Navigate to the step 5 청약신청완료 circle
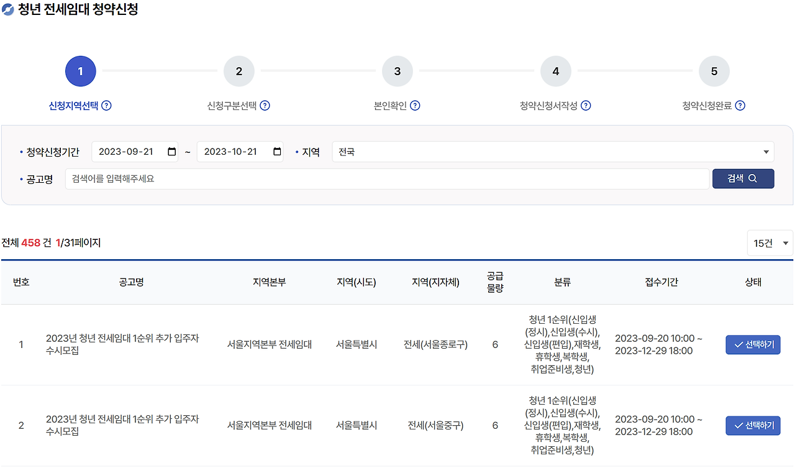Screen dimensions: 795x468 714,71
